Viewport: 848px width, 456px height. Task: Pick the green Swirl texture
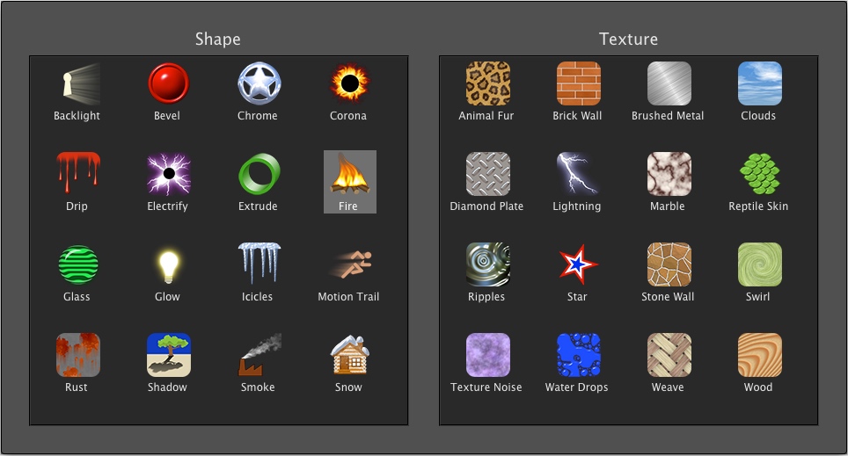(759, 264)
